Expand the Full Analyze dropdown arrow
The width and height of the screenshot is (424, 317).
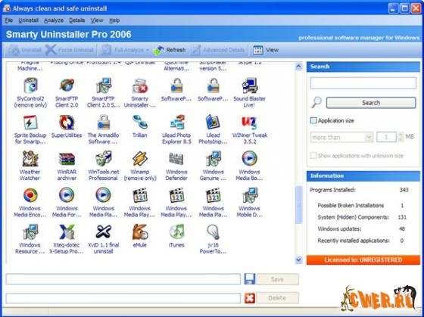[x=148, y=50]
